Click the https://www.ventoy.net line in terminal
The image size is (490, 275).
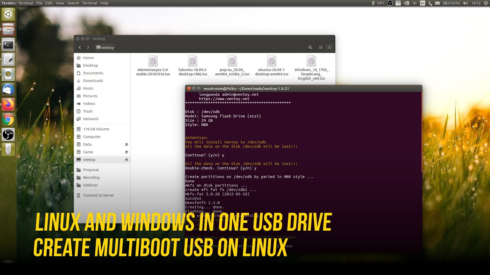[224, 99]
